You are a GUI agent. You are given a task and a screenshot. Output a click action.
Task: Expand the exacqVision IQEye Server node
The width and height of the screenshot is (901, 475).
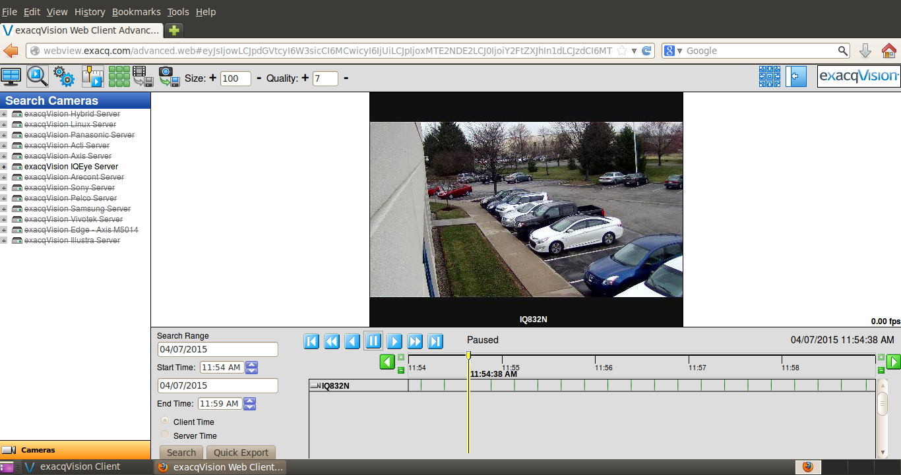(x=4, y=167)
